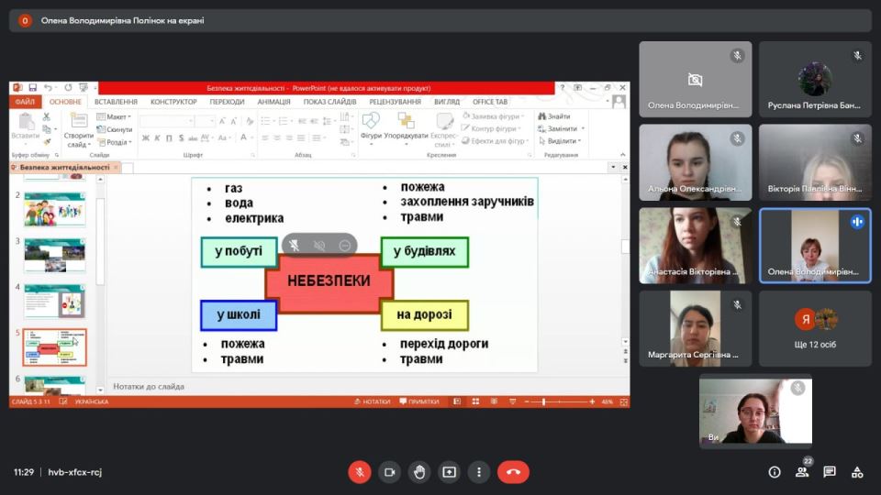Click the Вставити paste icon

pos(26,122)
